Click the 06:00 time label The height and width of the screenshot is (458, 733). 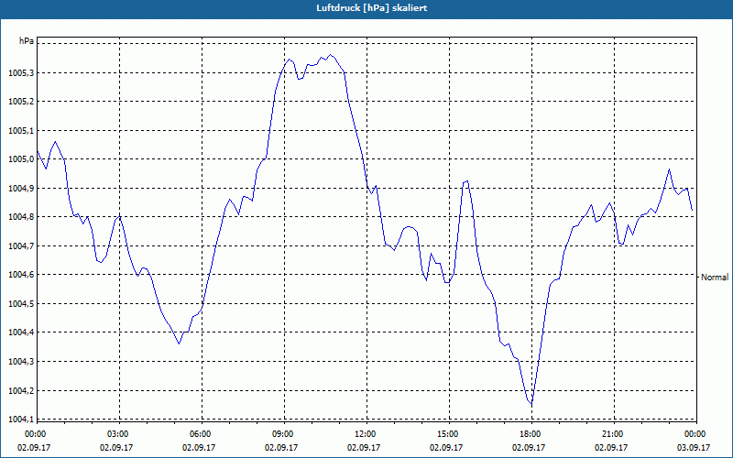pos(202,434)
